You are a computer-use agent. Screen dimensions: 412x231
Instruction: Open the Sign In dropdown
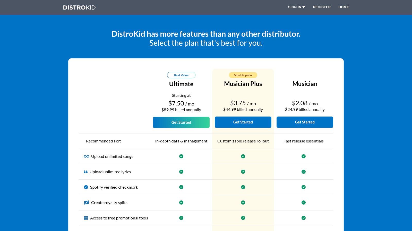296,7
